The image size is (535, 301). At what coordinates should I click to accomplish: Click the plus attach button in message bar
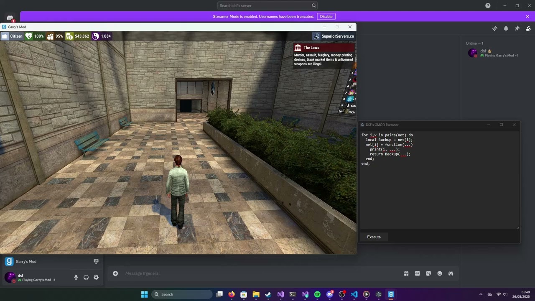pos(115,273)
